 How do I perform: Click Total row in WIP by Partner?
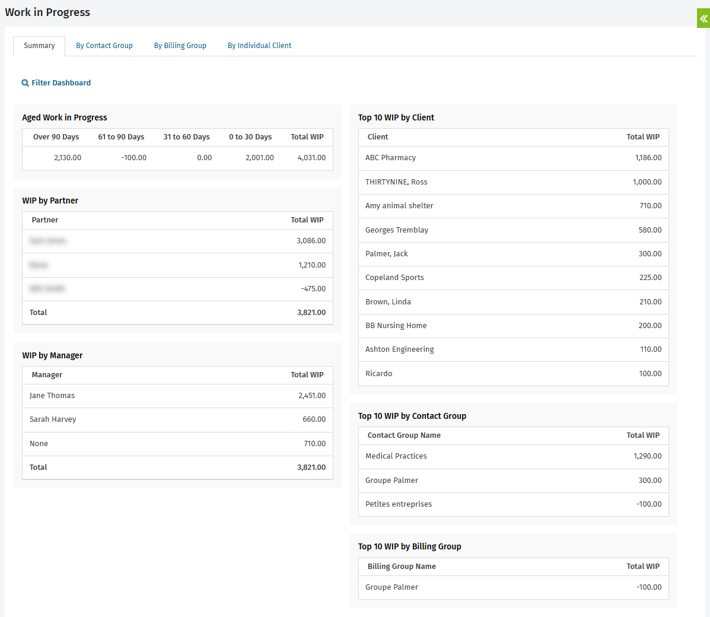(177, 313)
